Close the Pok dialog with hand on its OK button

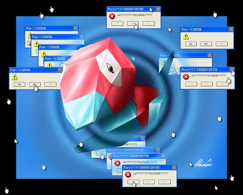(x=60, y=70)
